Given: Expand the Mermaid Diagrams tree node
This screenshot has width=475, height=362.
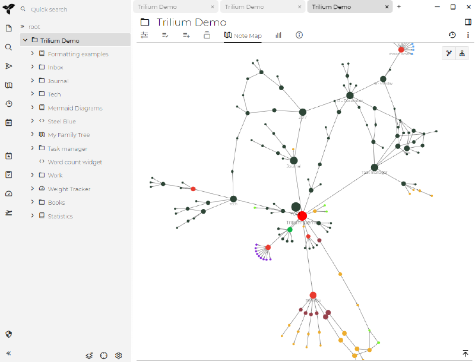Looking at the screenshot, I should [33, 107].
